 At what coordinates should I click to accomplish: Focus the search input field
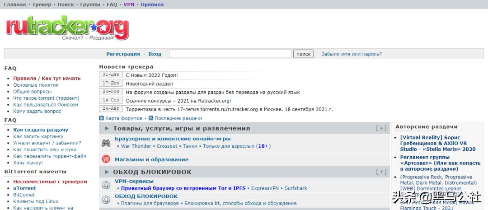coord(230,54)
